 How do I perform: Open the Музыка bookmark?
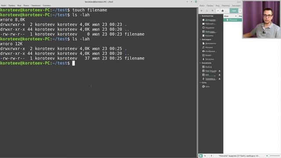pyautogui.click(x=208, y=47)
